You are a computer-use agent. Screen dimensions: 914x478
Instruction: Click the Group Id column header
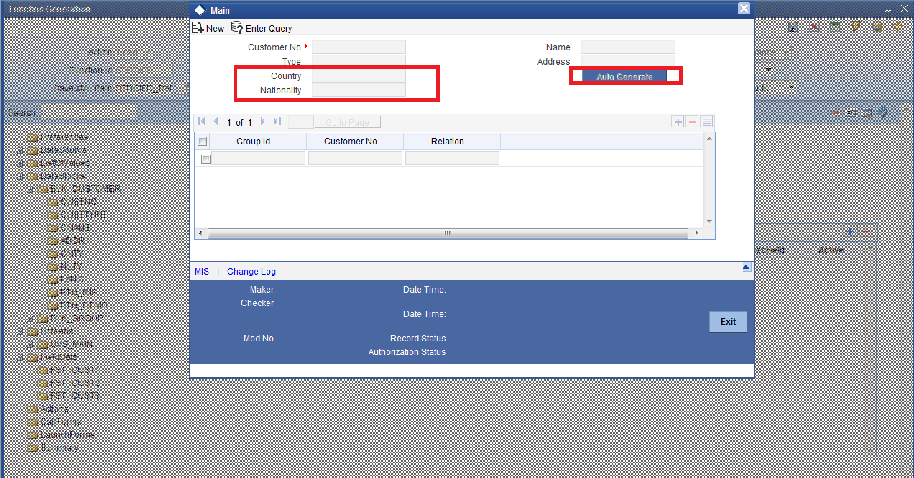click(x=253, y=142)
